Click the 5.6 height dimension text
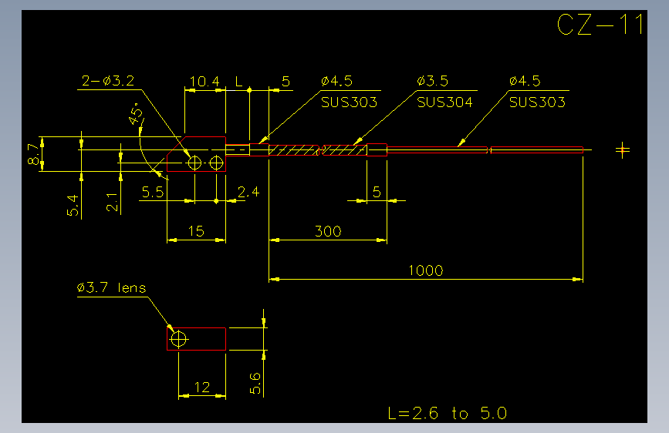Screen dimensions: 669x433 point(255,383)
